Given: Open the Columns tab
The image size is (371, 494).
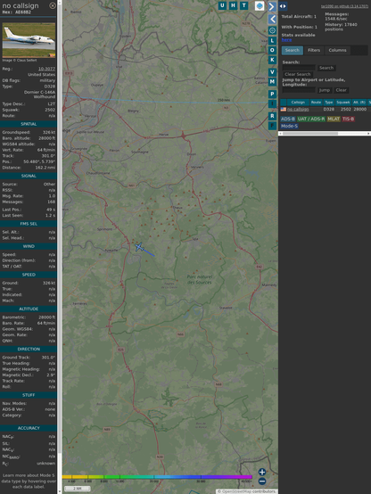Looking at the screenshot, I should coord(337,50).
